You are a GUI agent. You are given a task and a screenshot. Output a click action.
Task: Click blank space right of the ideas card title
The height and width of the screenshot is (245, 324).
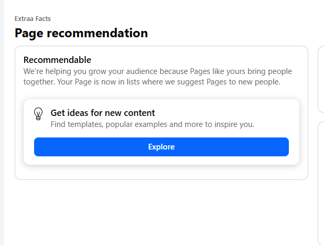click(x=225, y=113)
